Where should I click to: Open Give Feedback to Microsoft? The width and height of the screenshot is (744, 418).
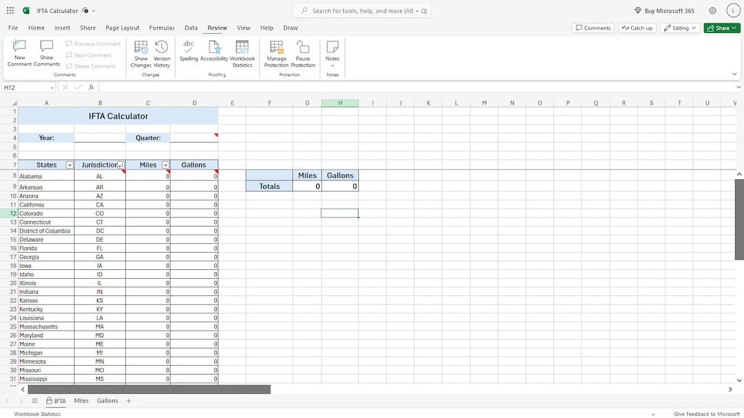point(707,414)
